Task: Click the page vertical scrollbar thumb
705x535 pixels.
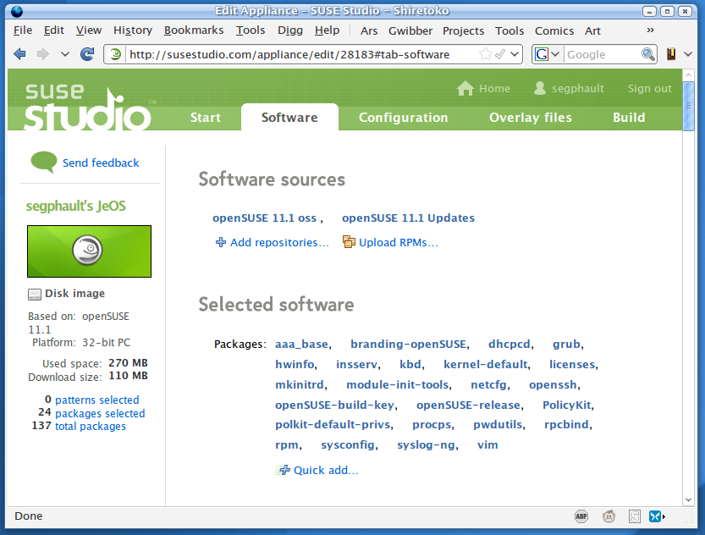Action: click(x=688, y=106)
